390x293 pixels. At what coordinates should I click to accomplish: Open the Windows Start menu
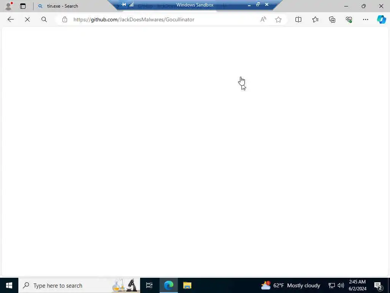pyautogui.click(x=9, y=285)
